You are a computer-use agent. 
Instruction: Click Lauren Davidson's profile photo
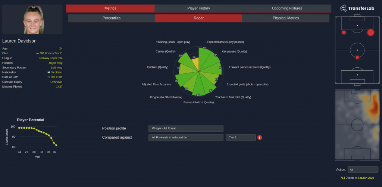pyautogui.click(x=32, y=19)
